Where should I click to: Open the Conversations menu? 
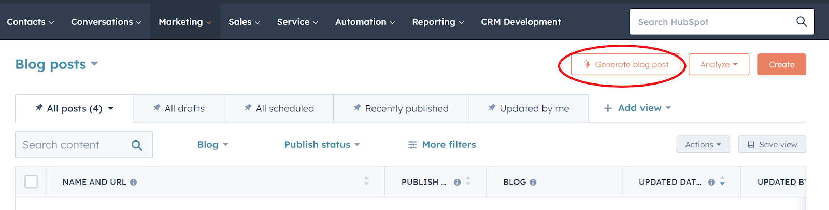(x=106, y=22)
